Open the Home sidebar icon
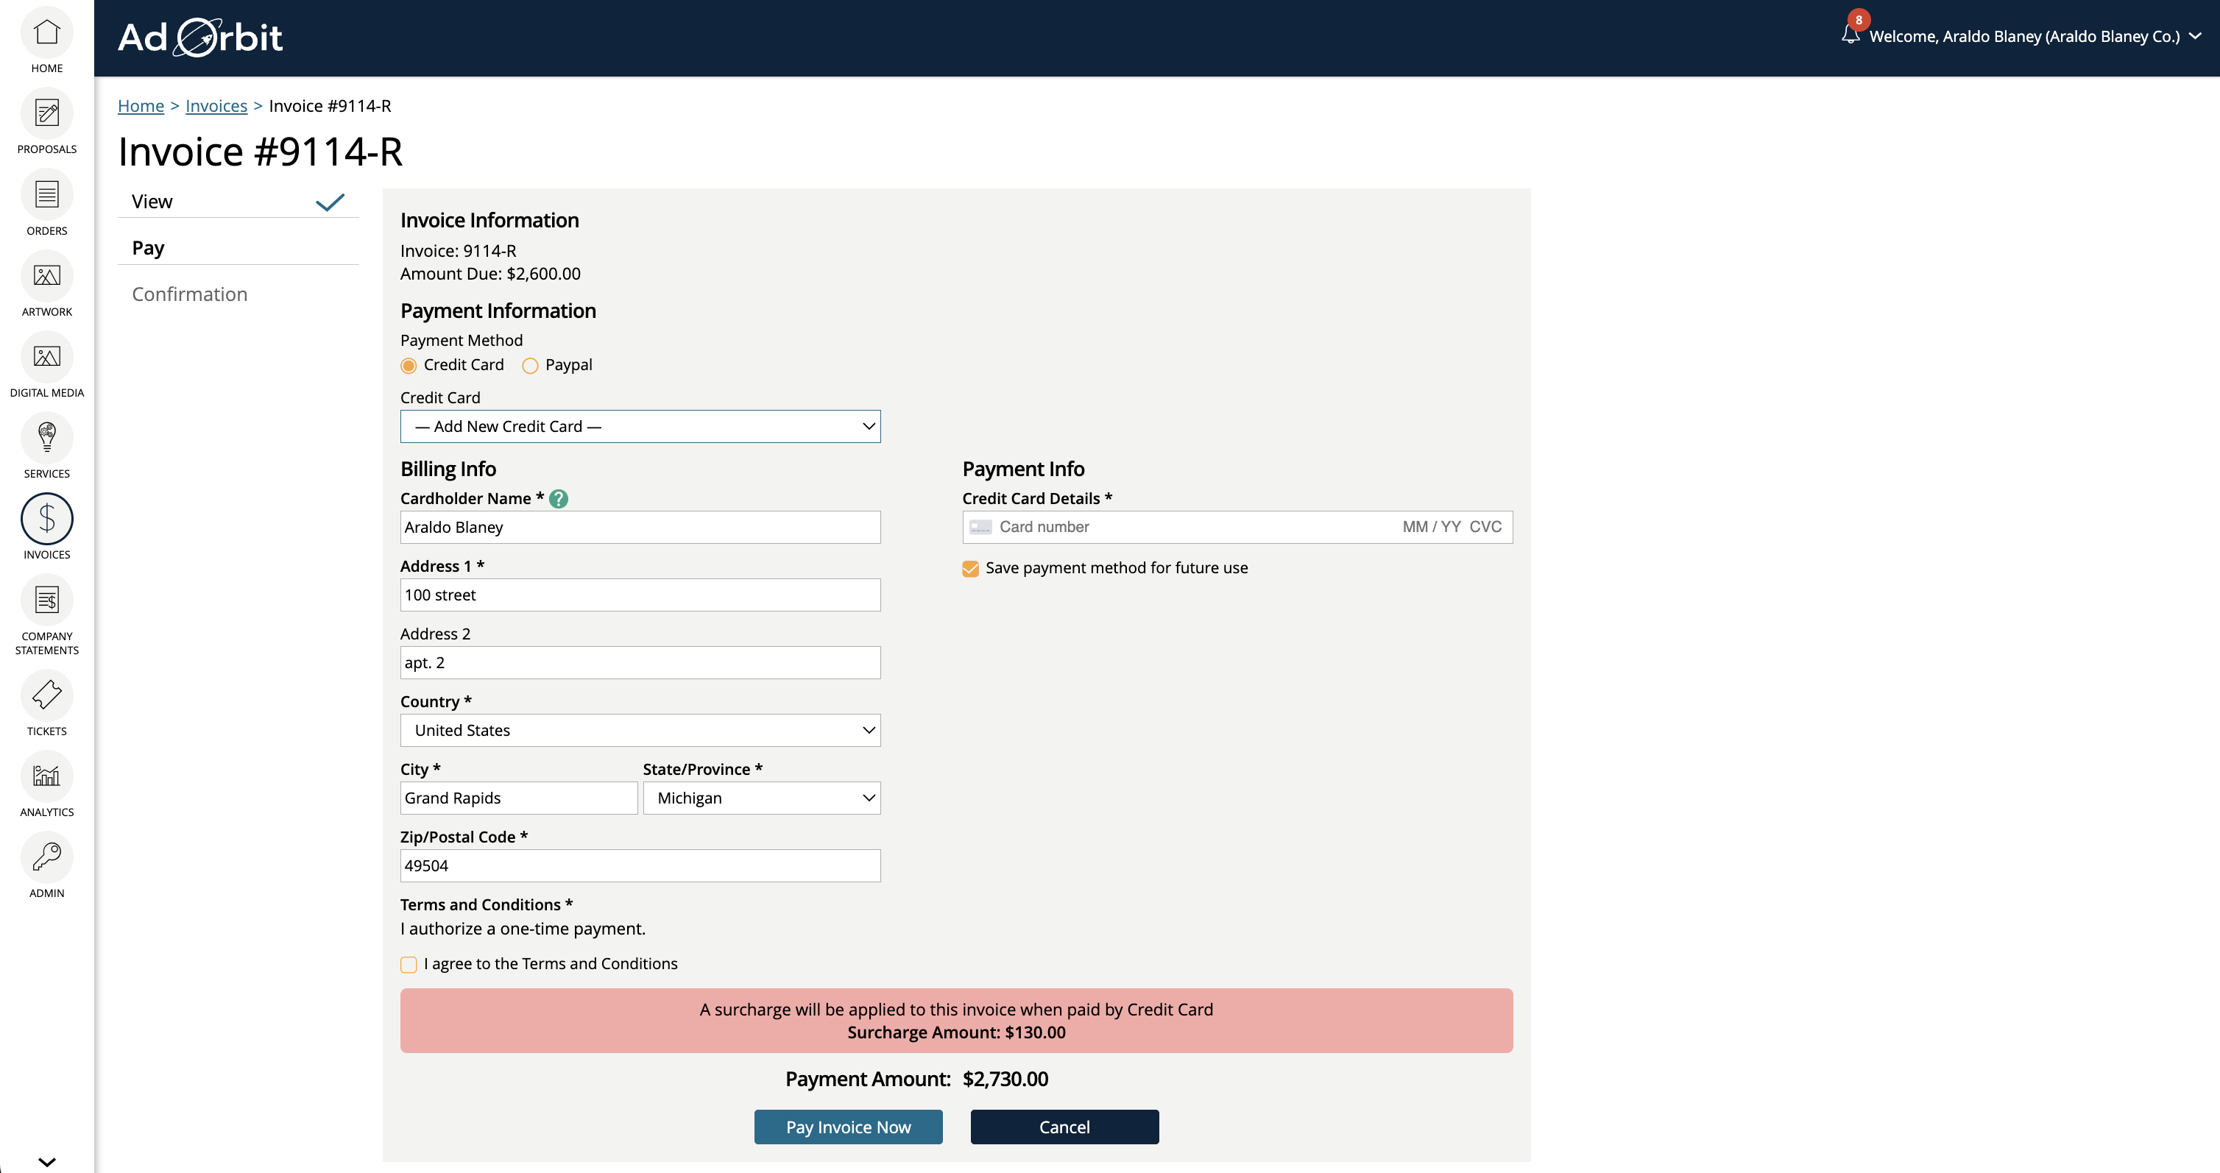Viewport: 2220px width, 1173px height. pyautogui.click(x=46, y=33)
